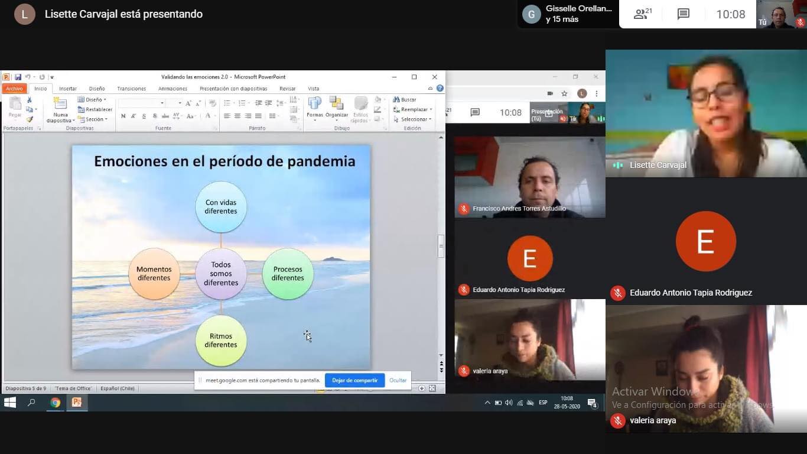The image size is (807, 454).
Task: Open the Meet chat panel icon
Action: coord(684,14)
